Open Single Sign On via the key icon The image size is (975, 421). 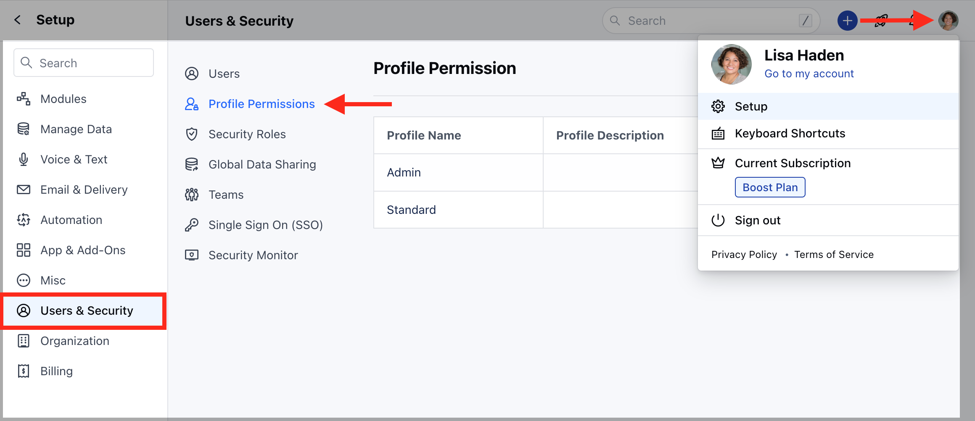[192, 224]
